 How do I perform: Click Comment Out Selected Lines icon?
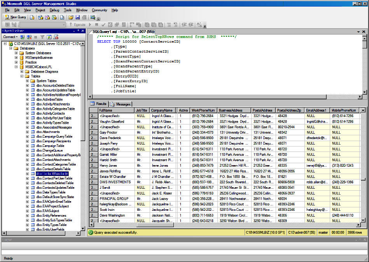pos(169,24)
